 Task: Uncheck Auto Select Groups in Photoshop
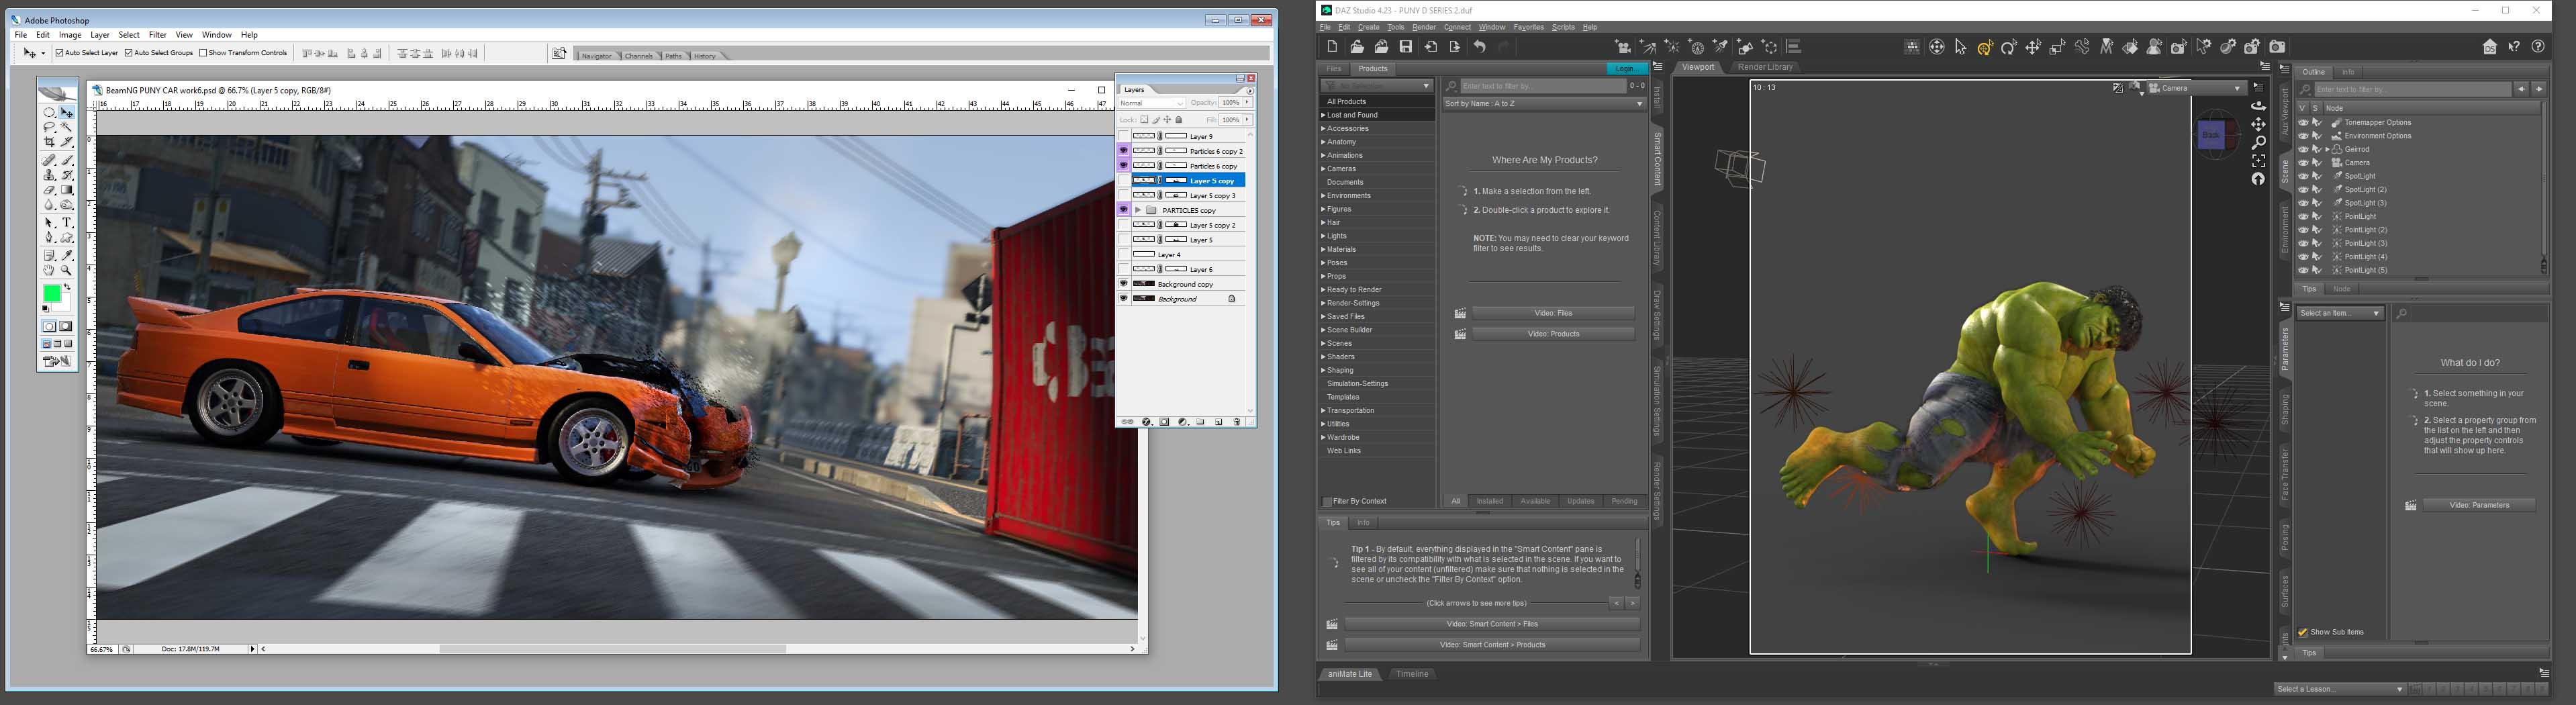tap(128, 53)
